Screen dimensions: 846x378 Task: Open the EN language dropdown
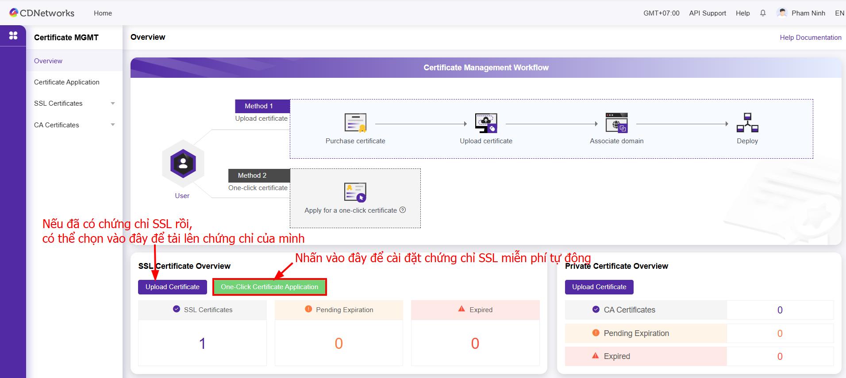click(839, 13)
